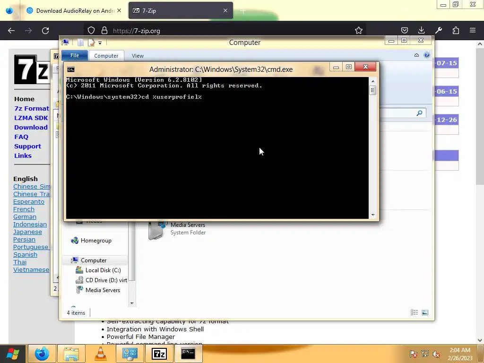Open the View ribbon tab

138,56
